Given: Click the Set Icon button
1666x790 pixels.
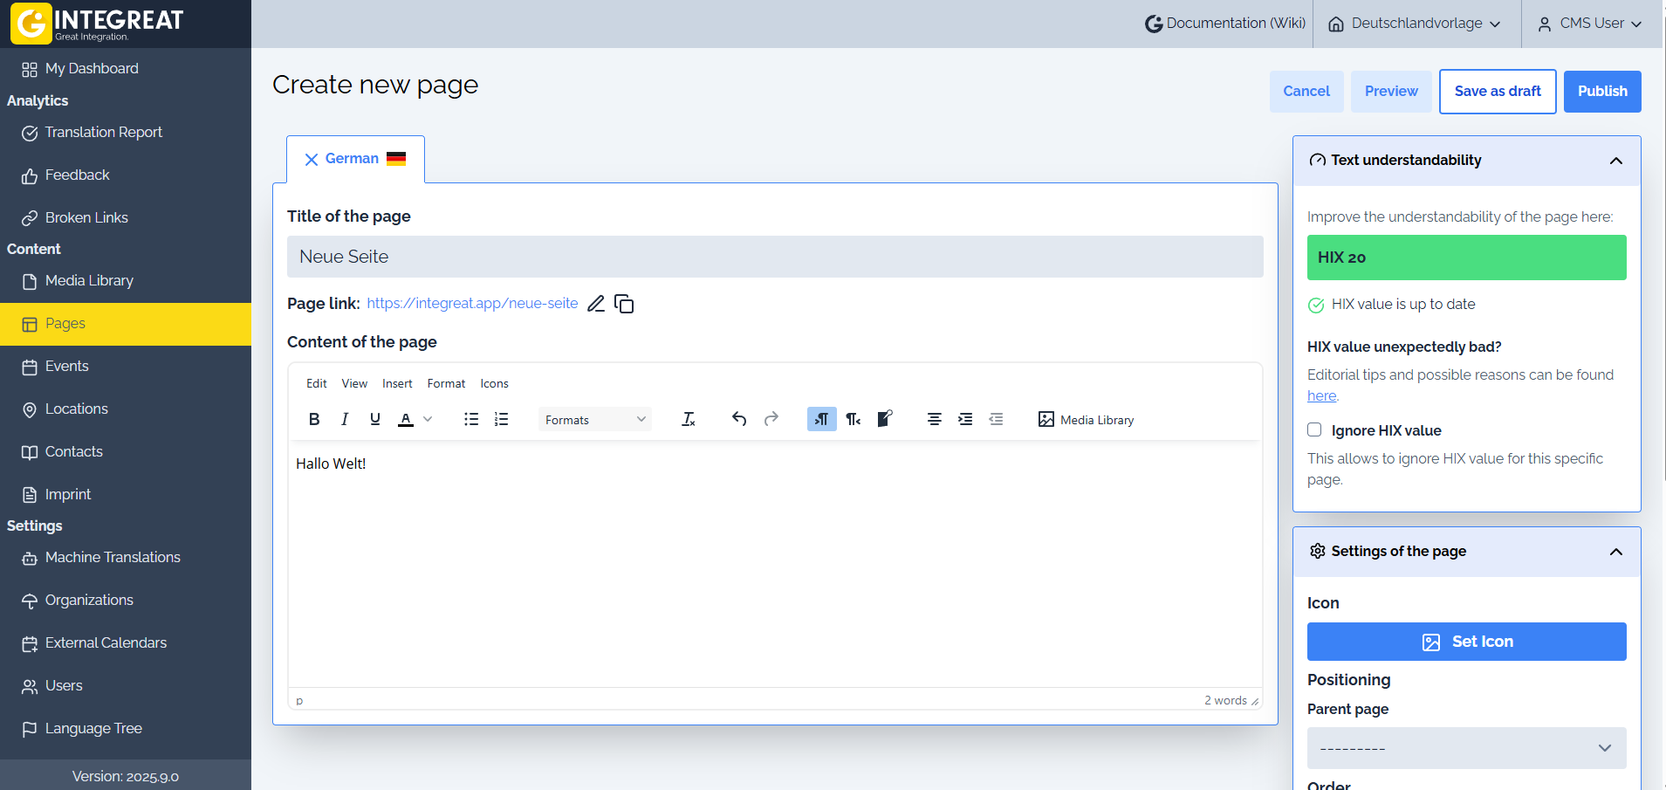Looking at the screenshot, I should tap(1467, 642).
